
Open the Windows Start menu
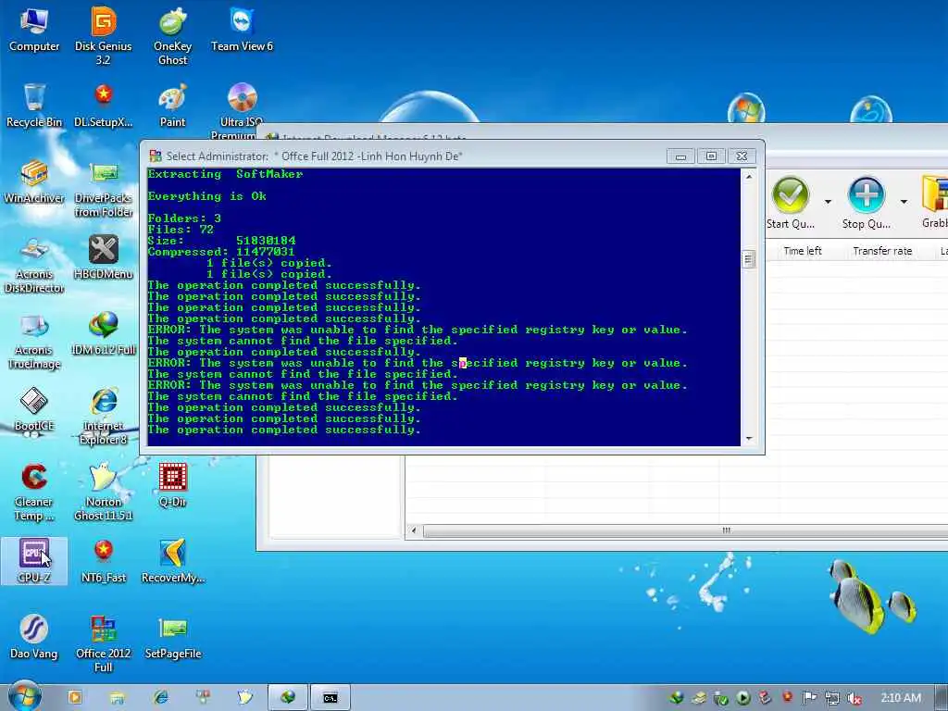pos(24,697)
